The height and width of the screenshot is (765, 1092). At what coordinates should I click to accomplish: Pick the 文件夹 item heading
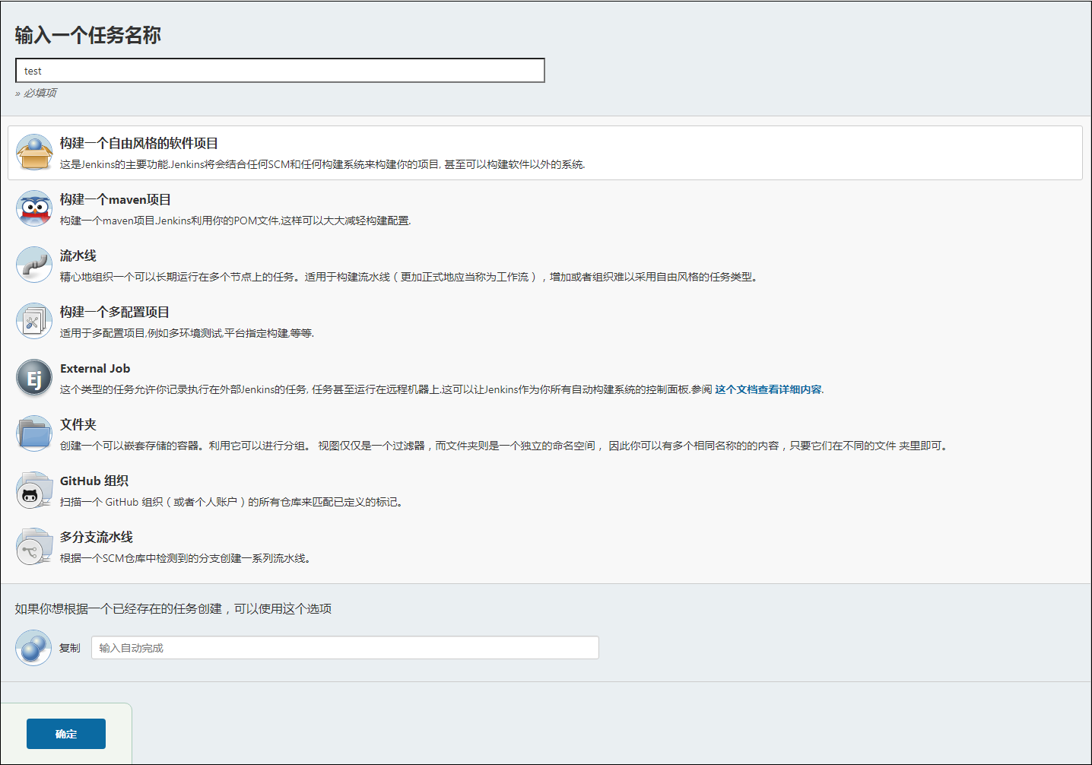click(x=78, y=424)
